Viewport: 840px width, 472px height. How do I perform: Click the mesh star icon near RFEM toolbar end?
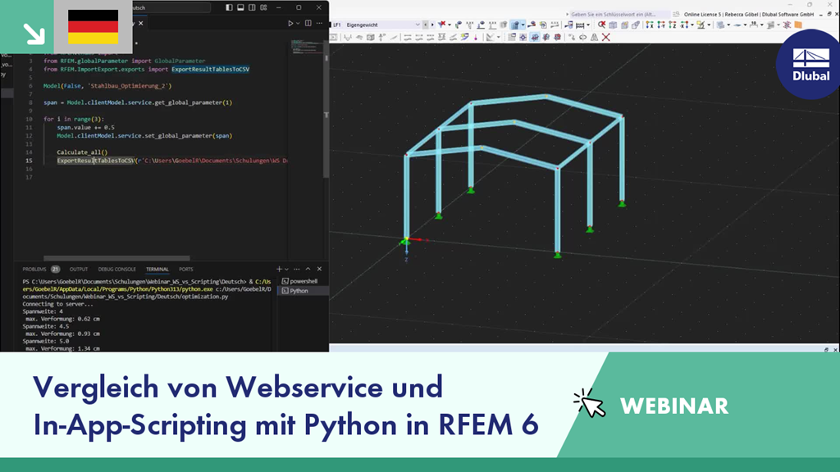point(787,25)
